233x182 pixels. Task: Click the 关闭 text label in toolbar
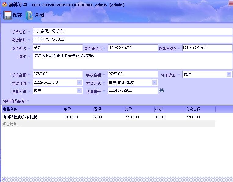(x=39, y=15)
